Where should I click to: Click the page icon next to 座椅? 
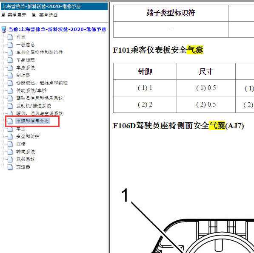pyautogui.click(x=10, y=144)
